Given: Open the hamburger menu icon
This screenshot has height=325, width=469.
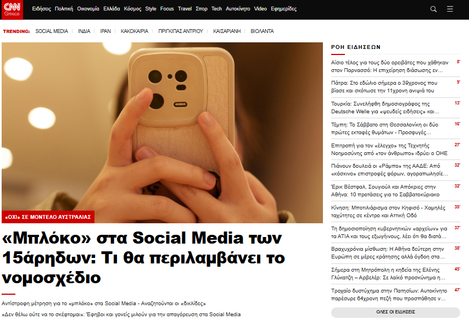Looking at the screenshot, I should 450,9.
